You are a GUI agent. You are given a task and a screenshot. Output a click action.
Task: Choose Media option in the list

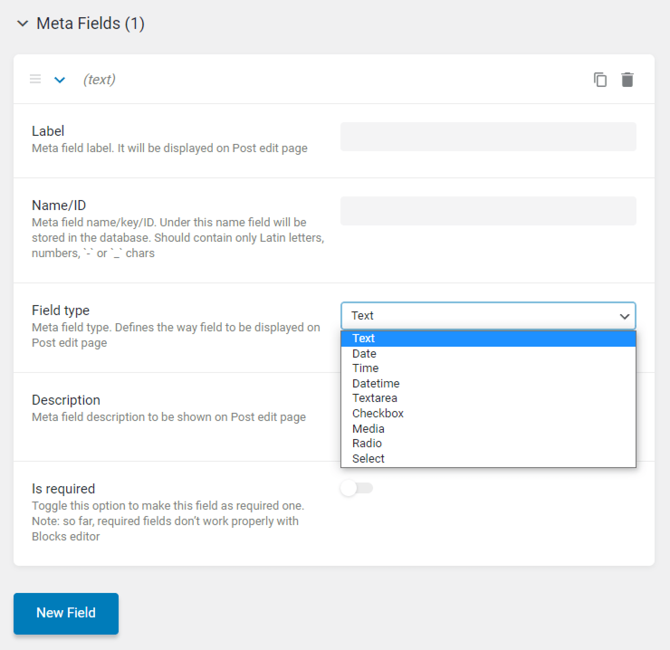tap(488, 428)
